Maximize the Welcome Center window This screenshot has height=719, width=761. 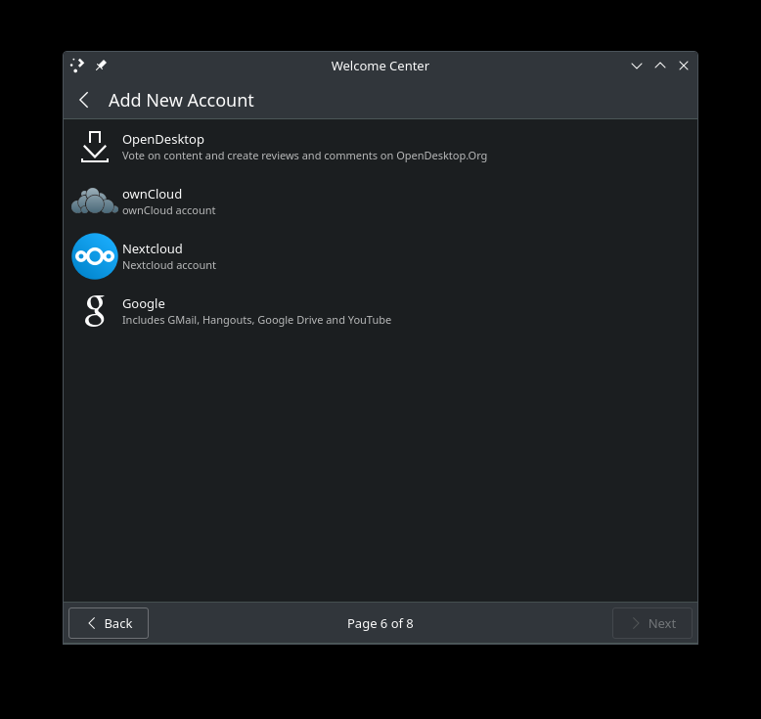660,66
